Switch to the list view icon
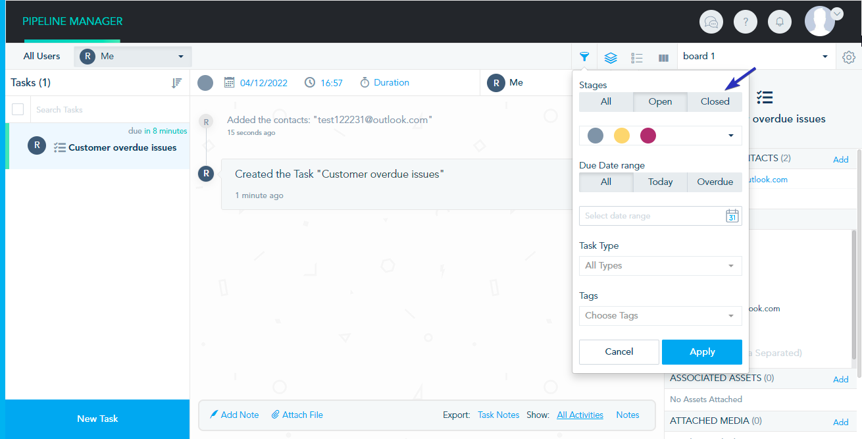The image size is (862, 439). (637, 57)
